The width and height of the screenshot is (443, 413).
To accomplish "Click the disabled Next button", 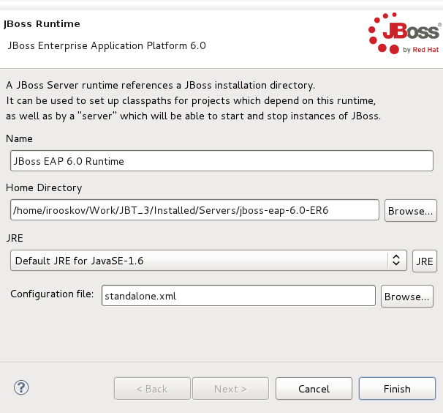I will click(x=230, y=388).
